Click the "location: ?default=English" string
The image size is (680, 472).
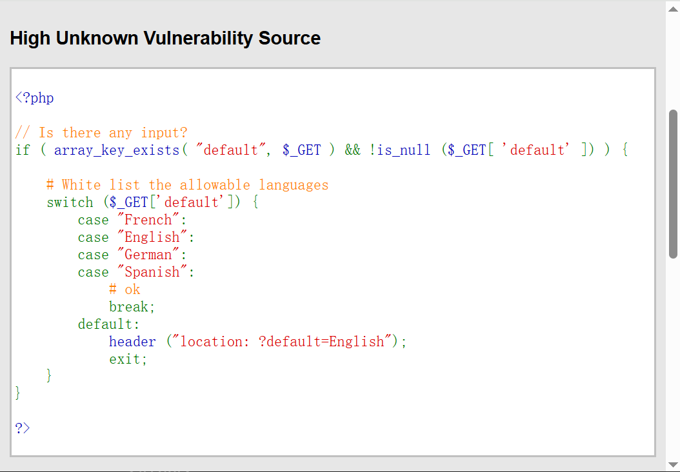pyautogui.click(x=282, y=342)
